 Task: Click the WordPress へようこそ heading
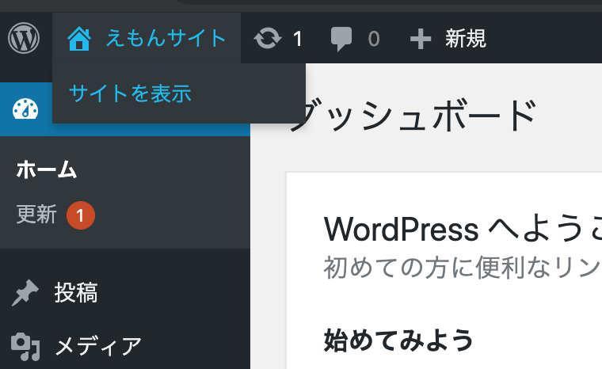[463, 229]
